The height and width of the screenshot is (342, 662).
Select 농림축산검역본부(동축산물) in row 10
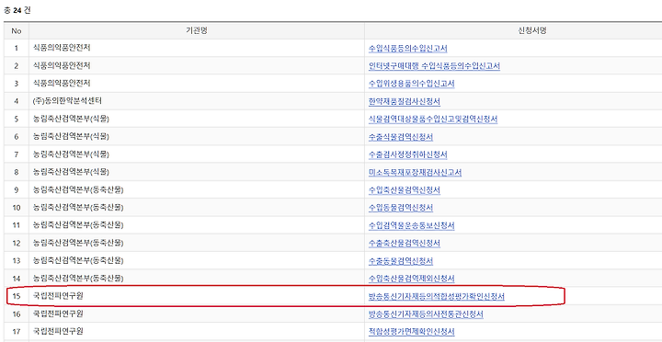tap(78, 207)
